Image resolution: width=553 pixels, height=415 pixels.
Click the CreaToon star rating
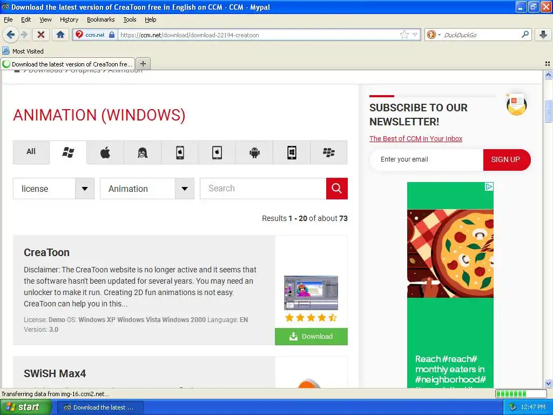311,318
